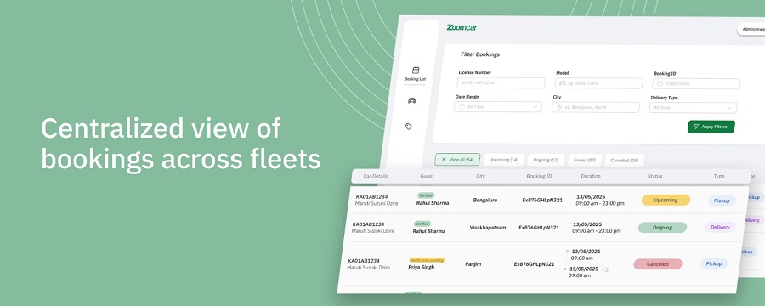This screenshot has height=306, width=765.
Task: Expand the Date Range dropdown
Action: coord(497,106)
